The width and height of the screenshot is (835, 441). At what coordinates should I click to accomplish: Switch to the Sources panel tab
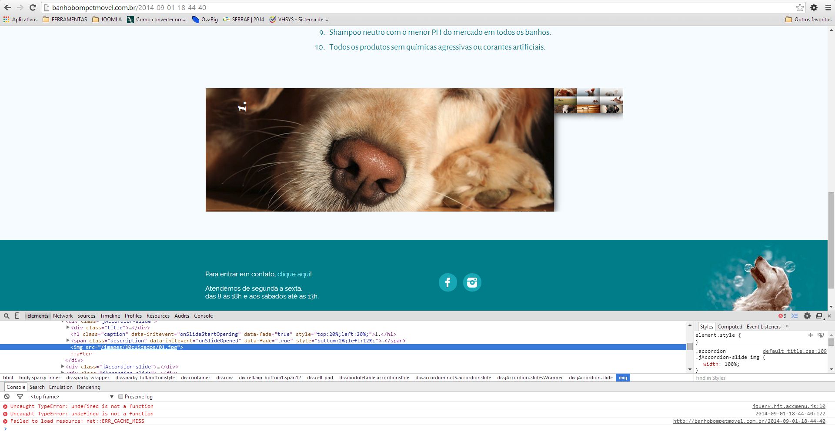pos(86,316)
